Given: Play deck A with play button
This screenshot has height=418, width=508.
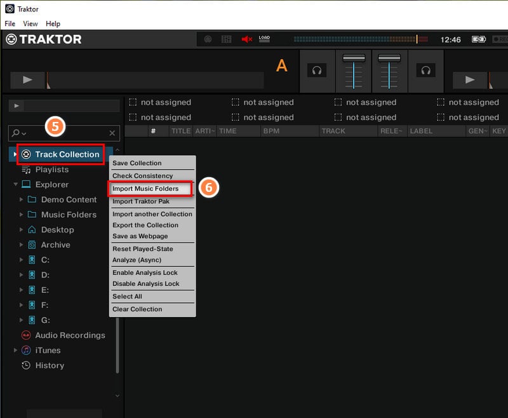Looking at the screenshot, I should (x=27, y=79).
